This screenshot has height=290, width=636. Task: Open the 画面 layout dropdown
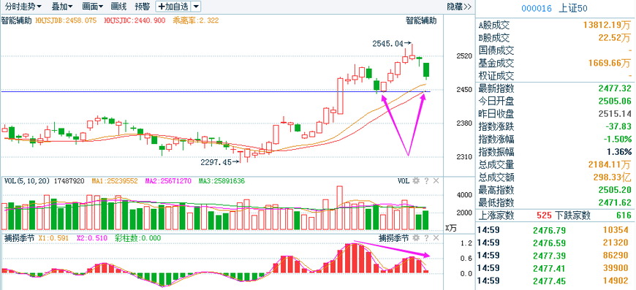pos(93,7)
